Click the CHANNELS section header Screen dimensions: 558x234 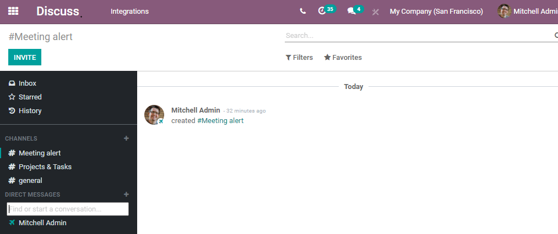tap(21, 138)
